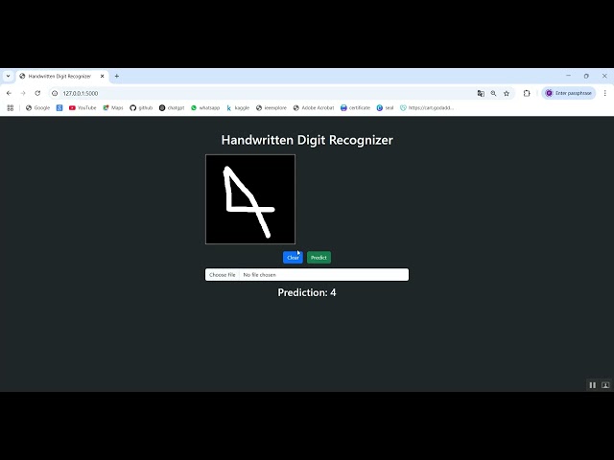Open the tab search dropdown arrow
The height and width of the screenshot is (460, 614).
click(8, 77)
